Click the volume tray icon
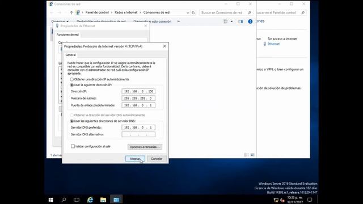Viewport: 363px width, 204px height. (x=282, y=200)
